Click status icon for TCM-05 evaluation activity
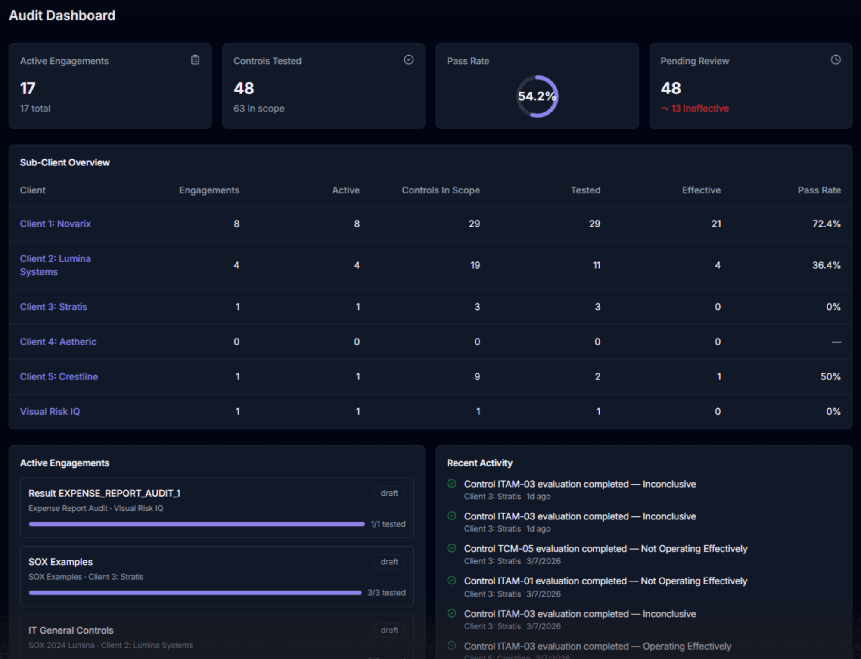The width and height of the screenshot is (861, 659). (451, 548)
